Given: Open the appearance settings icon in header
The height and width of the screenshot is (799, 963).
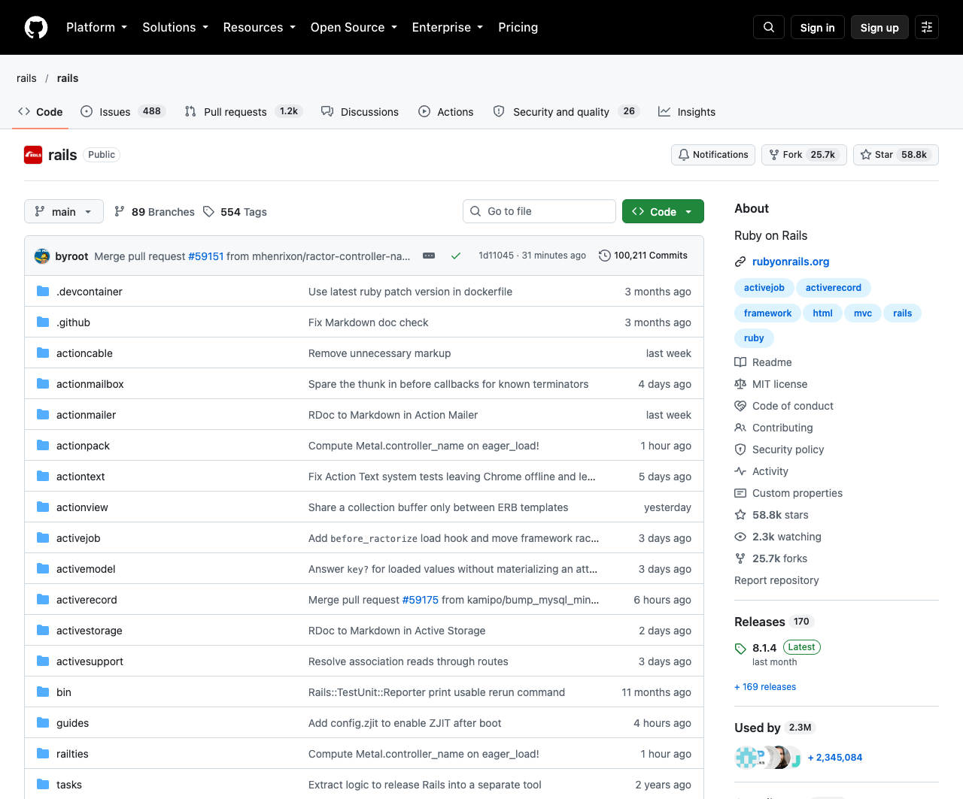Looking at the screenshot, I should (927, 28).
